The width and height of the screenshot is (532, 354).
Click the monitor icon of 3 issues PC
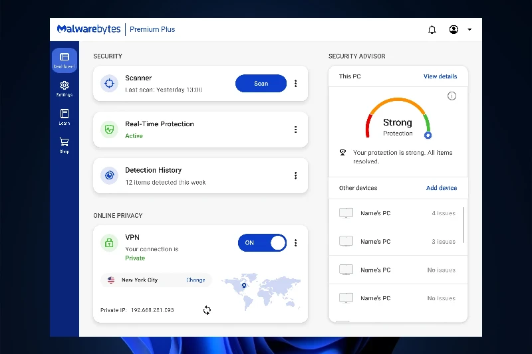tap(346, 241)
